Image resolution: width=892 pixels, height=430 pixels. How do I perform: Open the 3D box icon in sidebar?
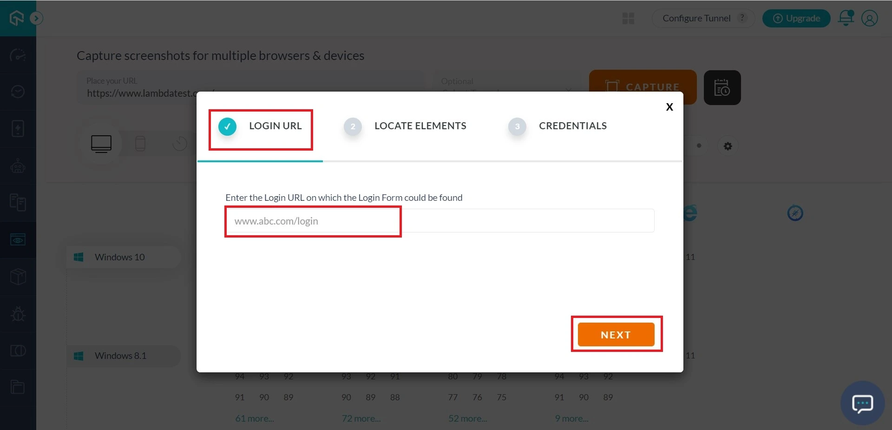pos(18,277)
